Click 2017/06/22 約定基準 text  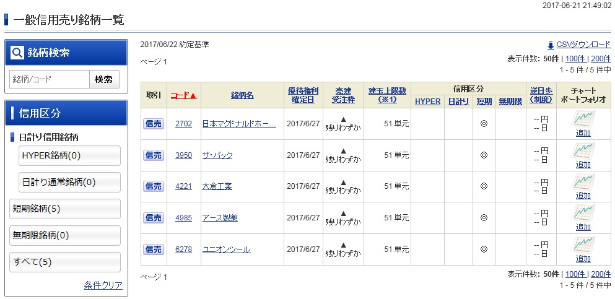click(175, 45)
